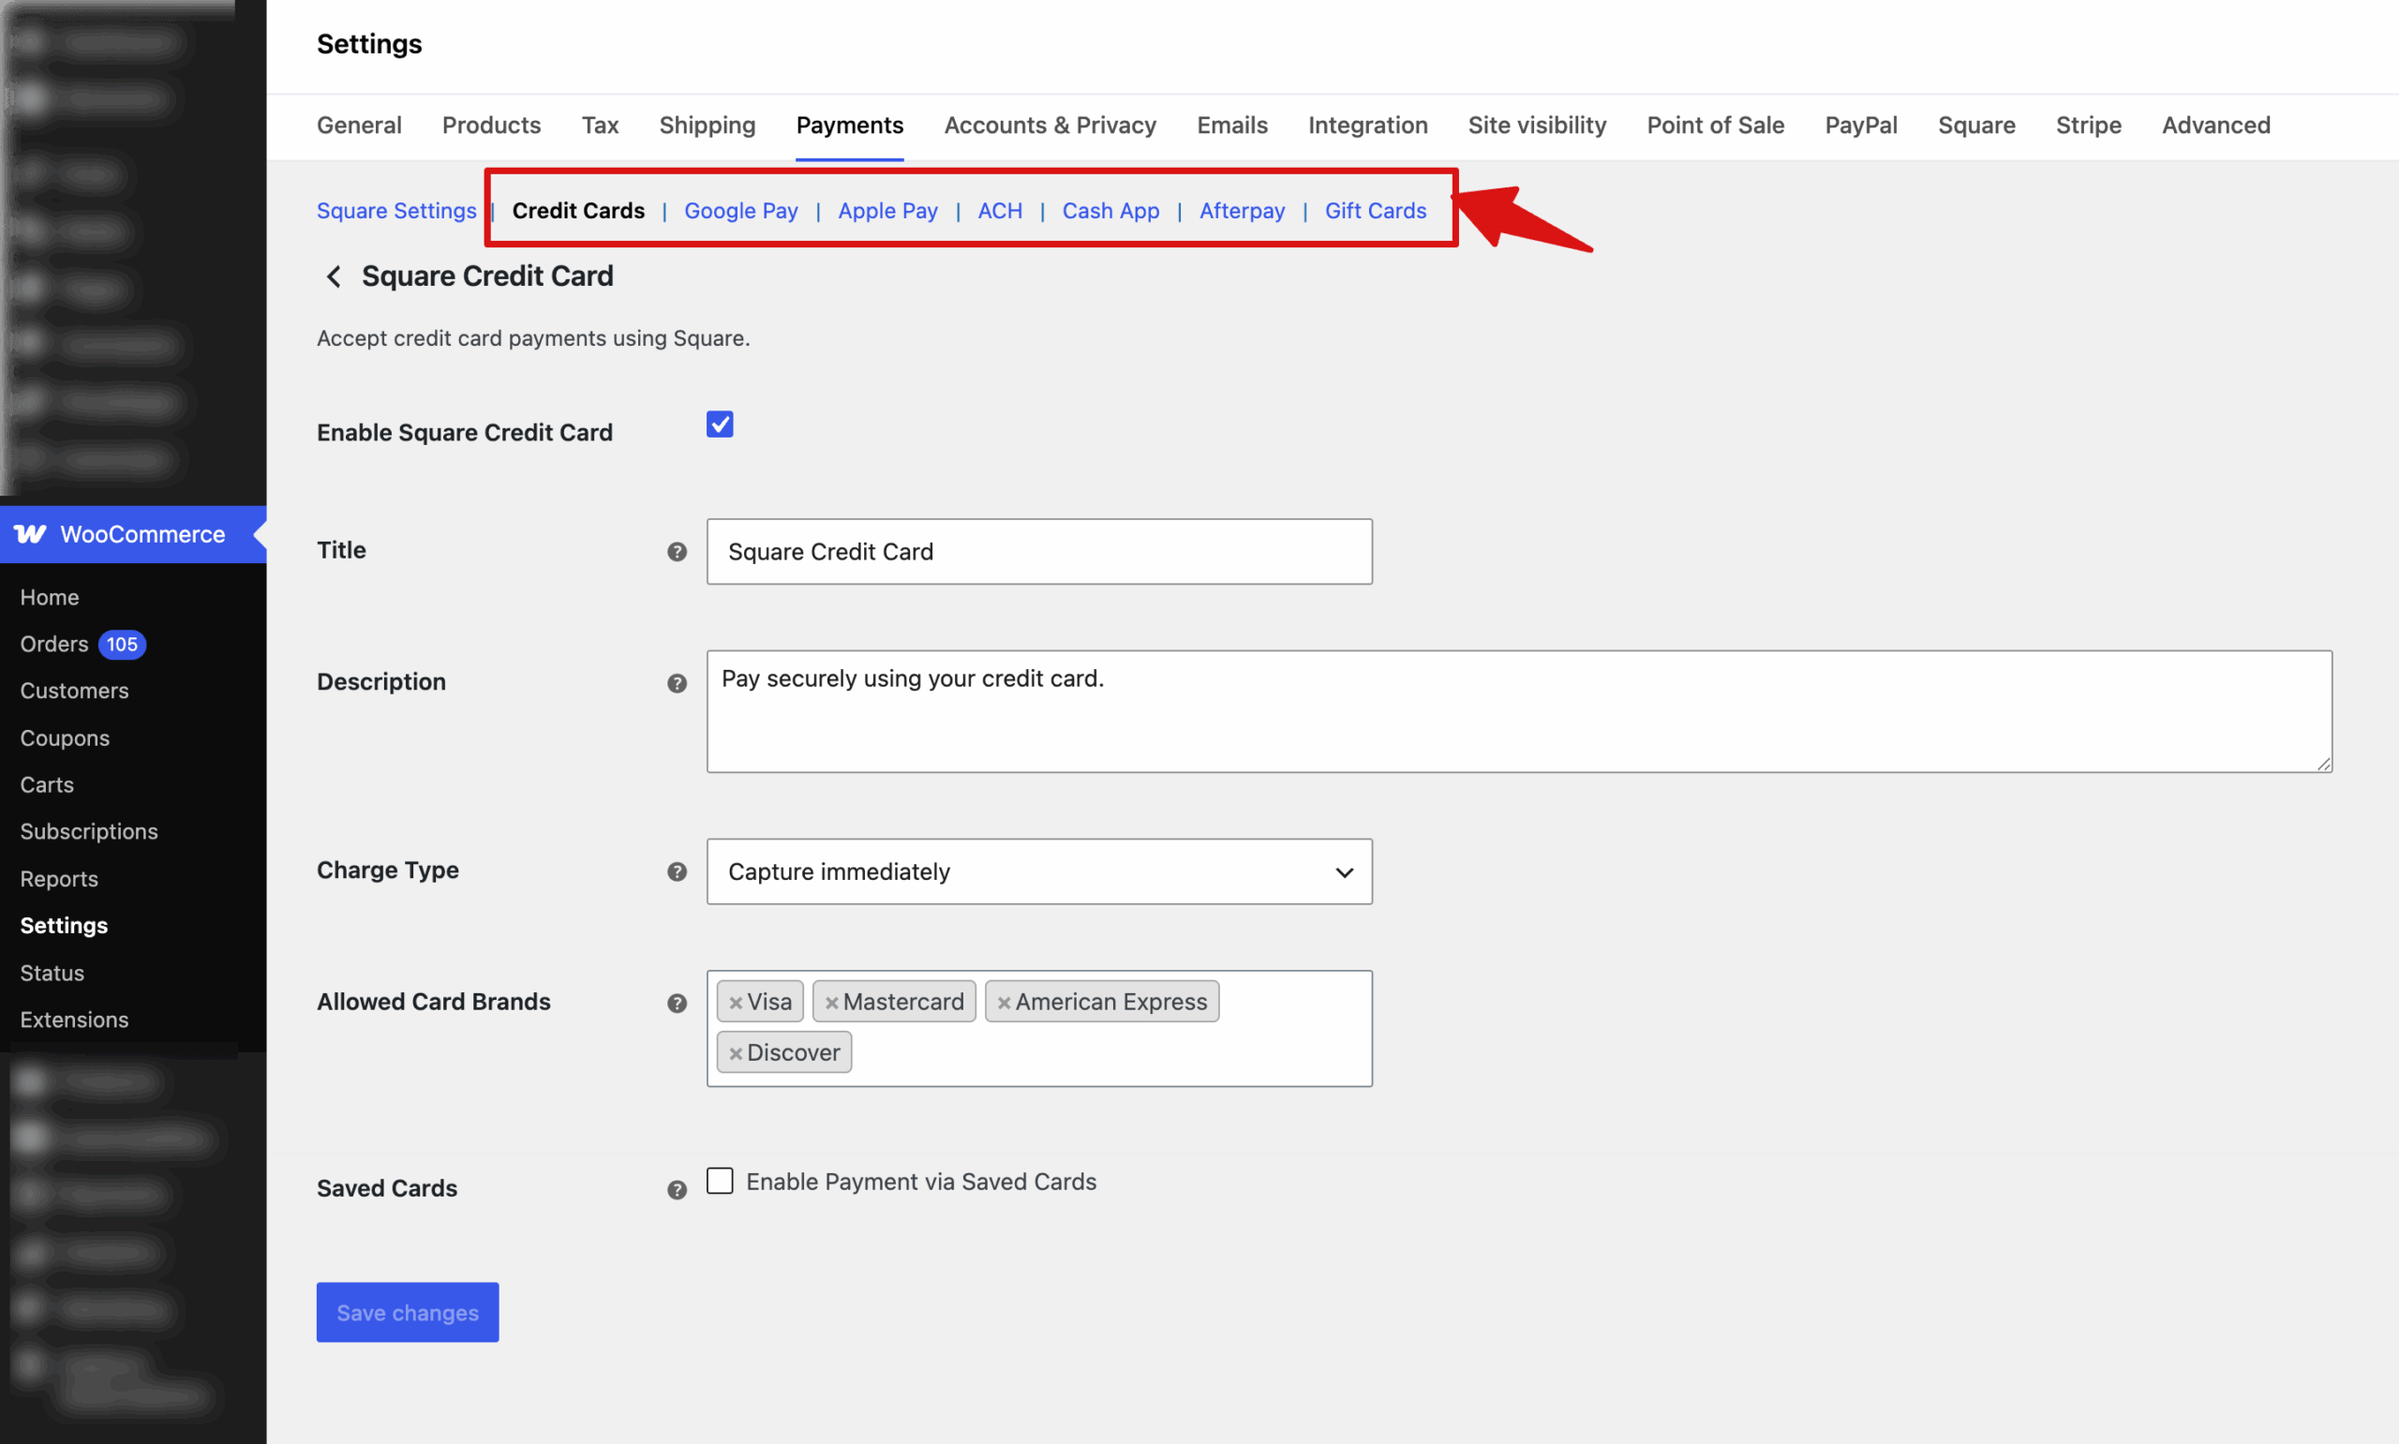The height and width of the screenshot is (1444, 2399).
Task: Open Settings in the sidebar
Action: (x=63, y=926)
